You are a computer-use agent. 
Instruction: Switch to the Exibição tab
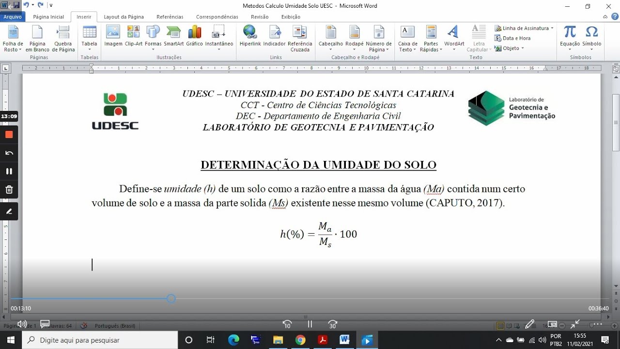click(x=291, y=16)
